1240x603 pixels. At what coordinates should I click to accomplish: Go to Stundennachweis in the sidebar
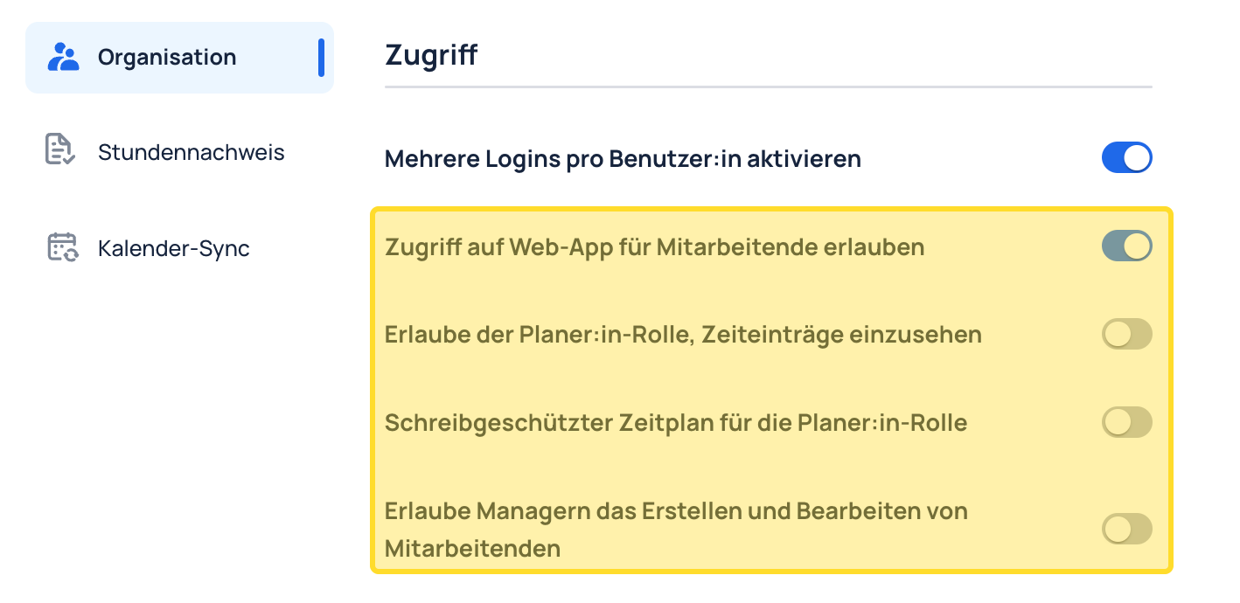(x=192, y=153)
